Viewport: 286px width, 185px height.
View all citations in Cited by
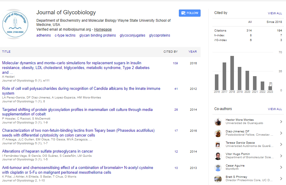275,13
